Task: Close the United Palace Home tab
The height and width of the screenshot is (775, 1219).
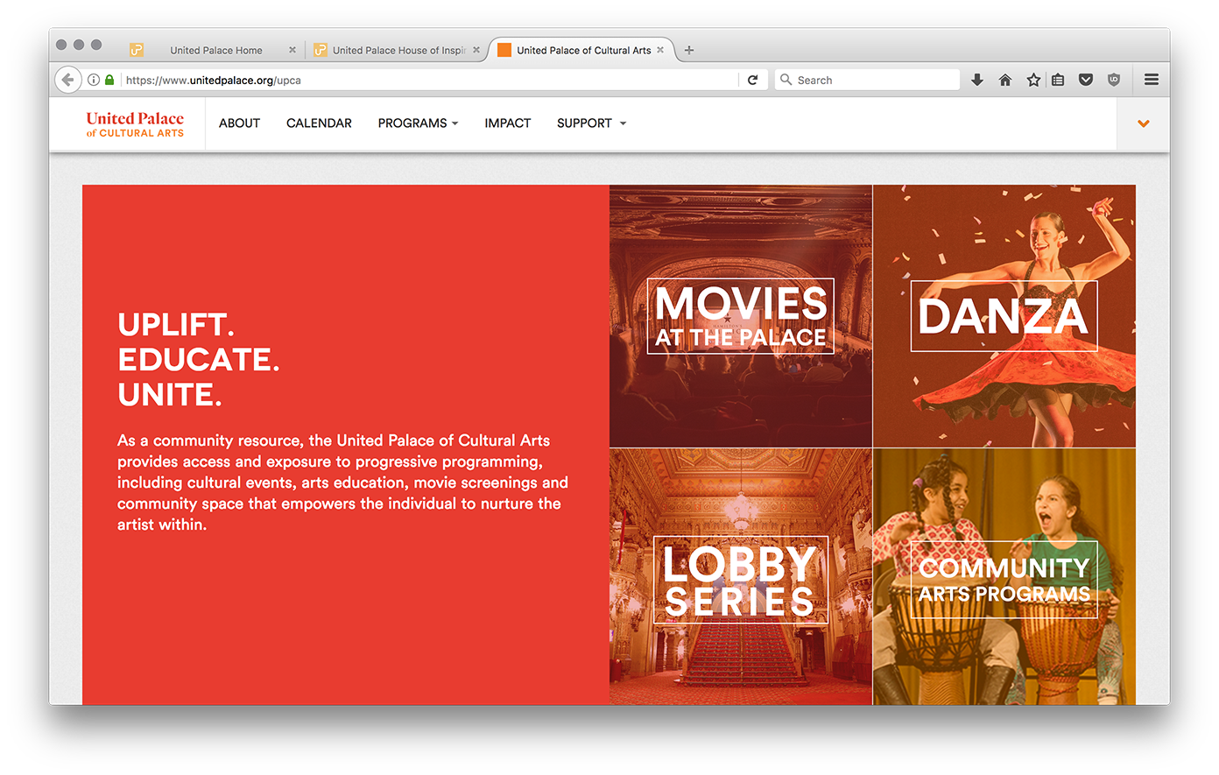Action: tap(292, 50)
